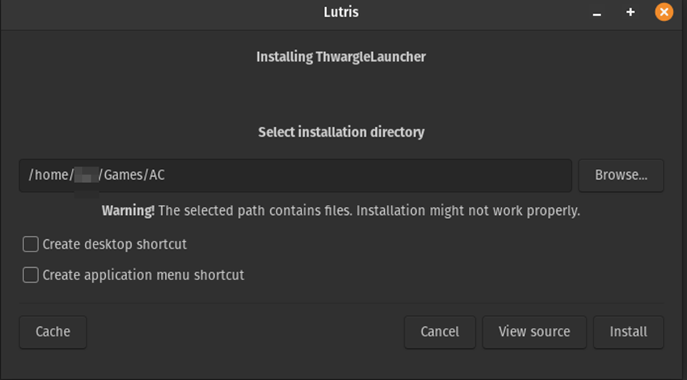The width and height of the screenshot is (687, 380).
Task: Tick the Create application menu shortcut checkbox
Action: point(30,275)
